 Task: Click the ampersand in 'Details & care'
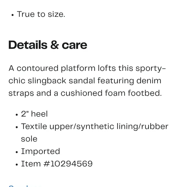click(54, 45)
